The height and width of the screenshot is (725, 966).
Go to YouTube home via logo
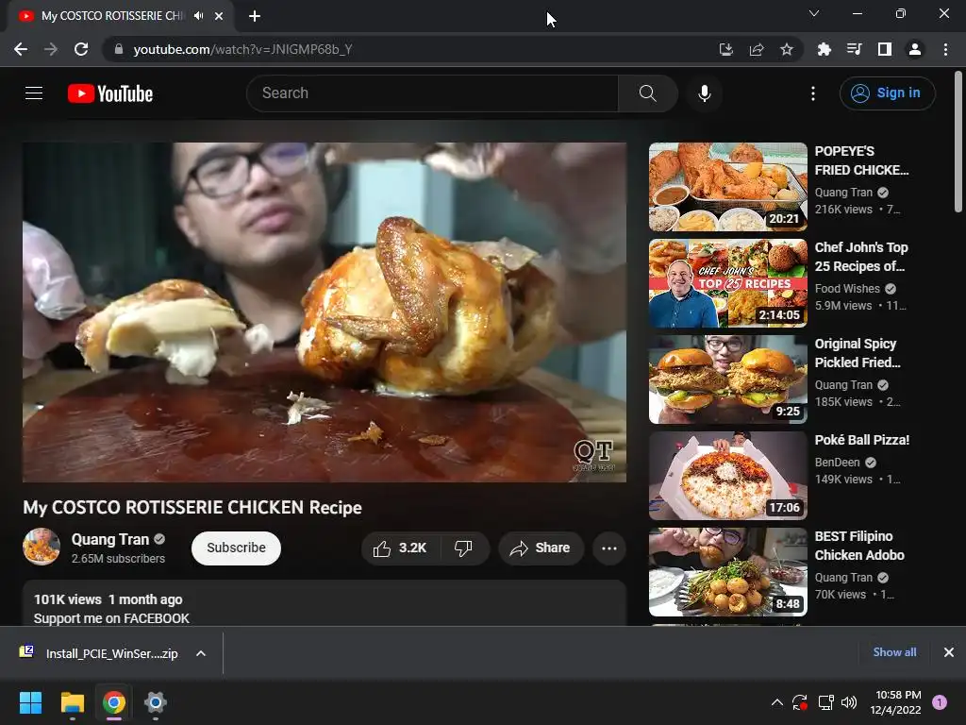tap(110, 93)
